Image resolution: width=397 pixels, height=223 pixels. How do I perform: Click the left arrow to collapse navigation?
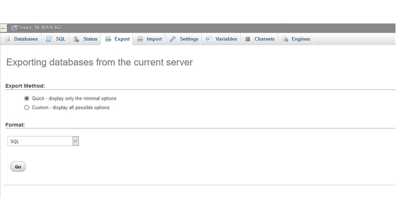3,28
